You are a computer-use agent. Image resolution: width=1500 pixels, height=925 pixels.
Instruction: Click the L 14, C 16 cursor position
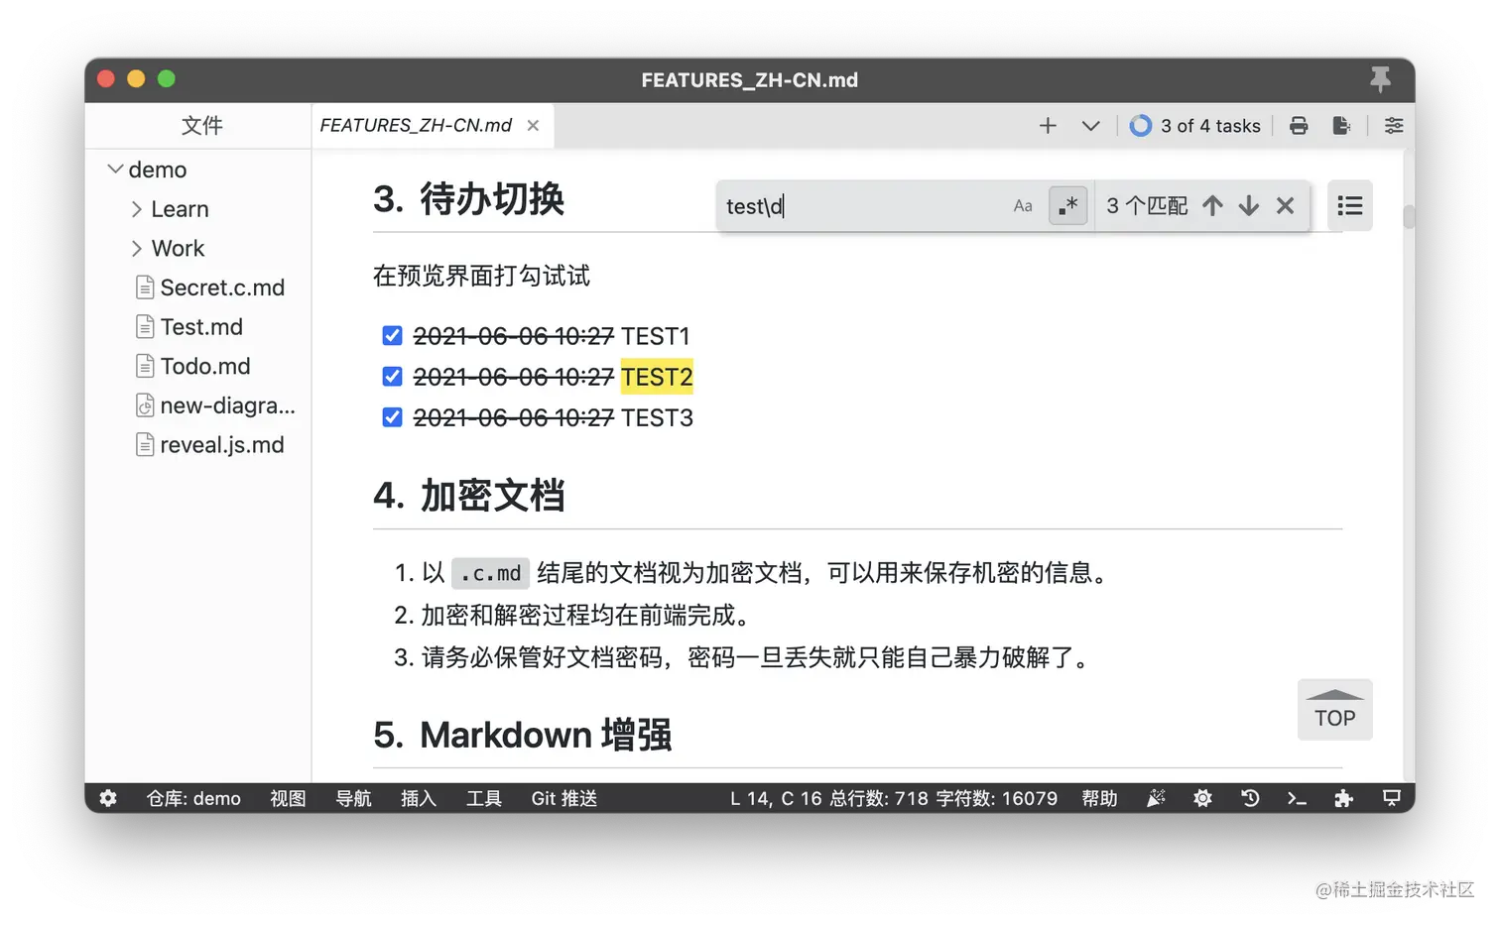click(776, 798)
